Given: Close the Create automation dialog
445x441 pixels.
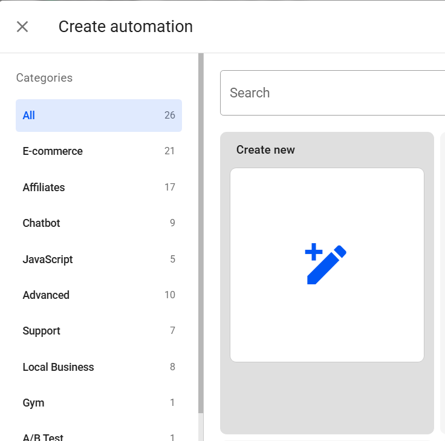Looking at the screenshot, I should 22,27.
